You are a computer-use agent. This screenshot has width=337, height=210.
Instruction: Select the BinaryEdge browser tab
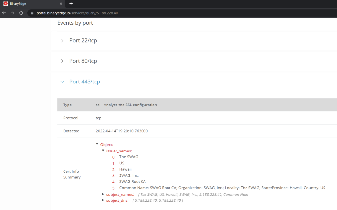point(33,4)
